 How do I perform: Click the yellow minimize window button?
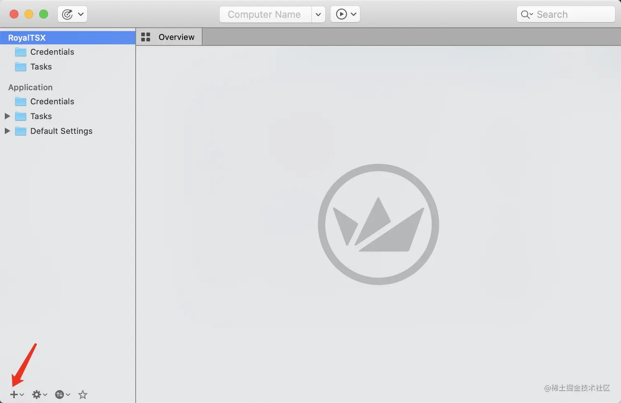pos(29,14)
